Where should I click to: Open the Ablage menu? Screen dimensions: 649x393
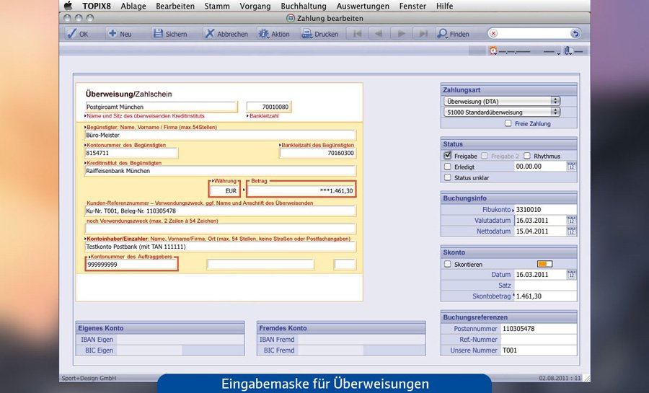(133, 6)
